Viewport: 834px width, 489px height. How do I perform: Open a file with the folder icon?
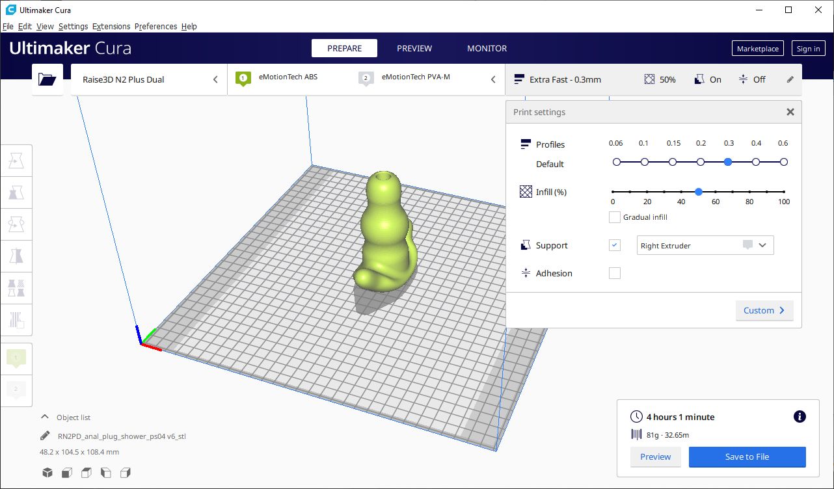(x=47, y=79)
